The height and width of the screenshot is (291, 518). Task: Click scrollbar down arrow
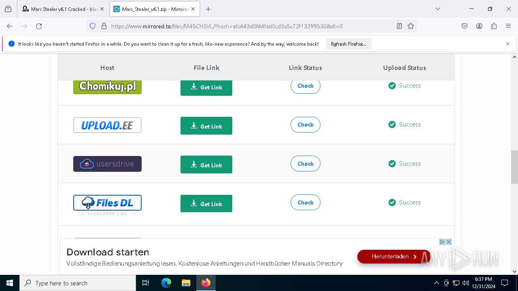click(x=514, y=272)
